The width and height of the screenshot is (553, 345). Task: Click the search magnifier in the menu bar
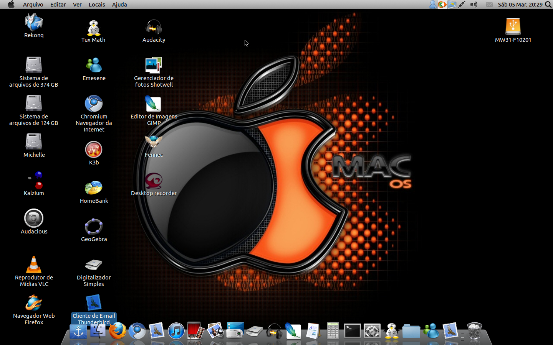click(x=548, y=5)
